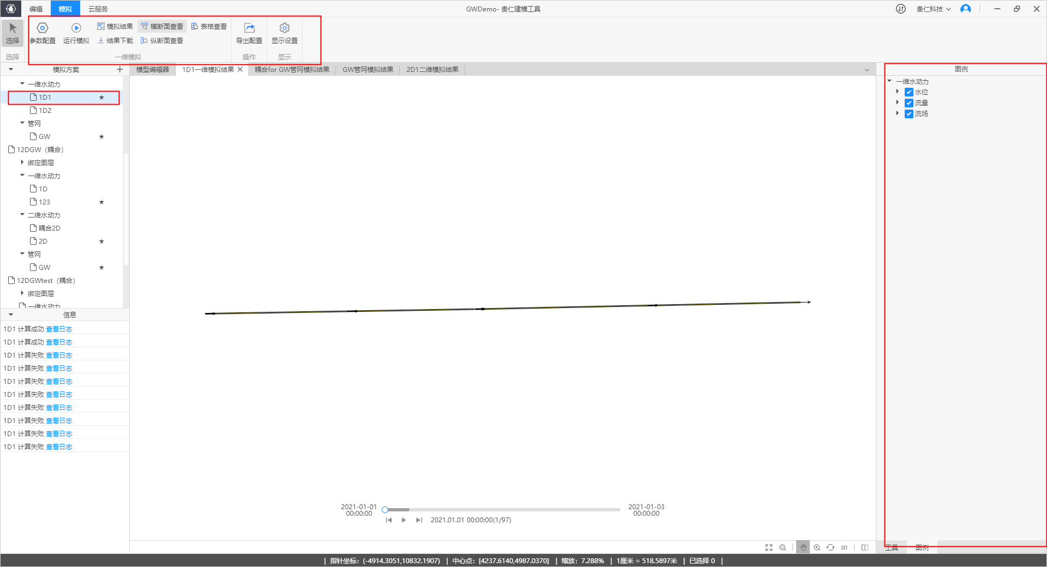点击底部工具栏的全屏图标
1047x567 pixels.
(769, 547)
